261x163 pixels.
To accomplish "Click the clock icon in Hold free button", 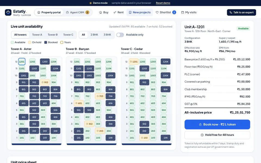I will click(202, 135).
